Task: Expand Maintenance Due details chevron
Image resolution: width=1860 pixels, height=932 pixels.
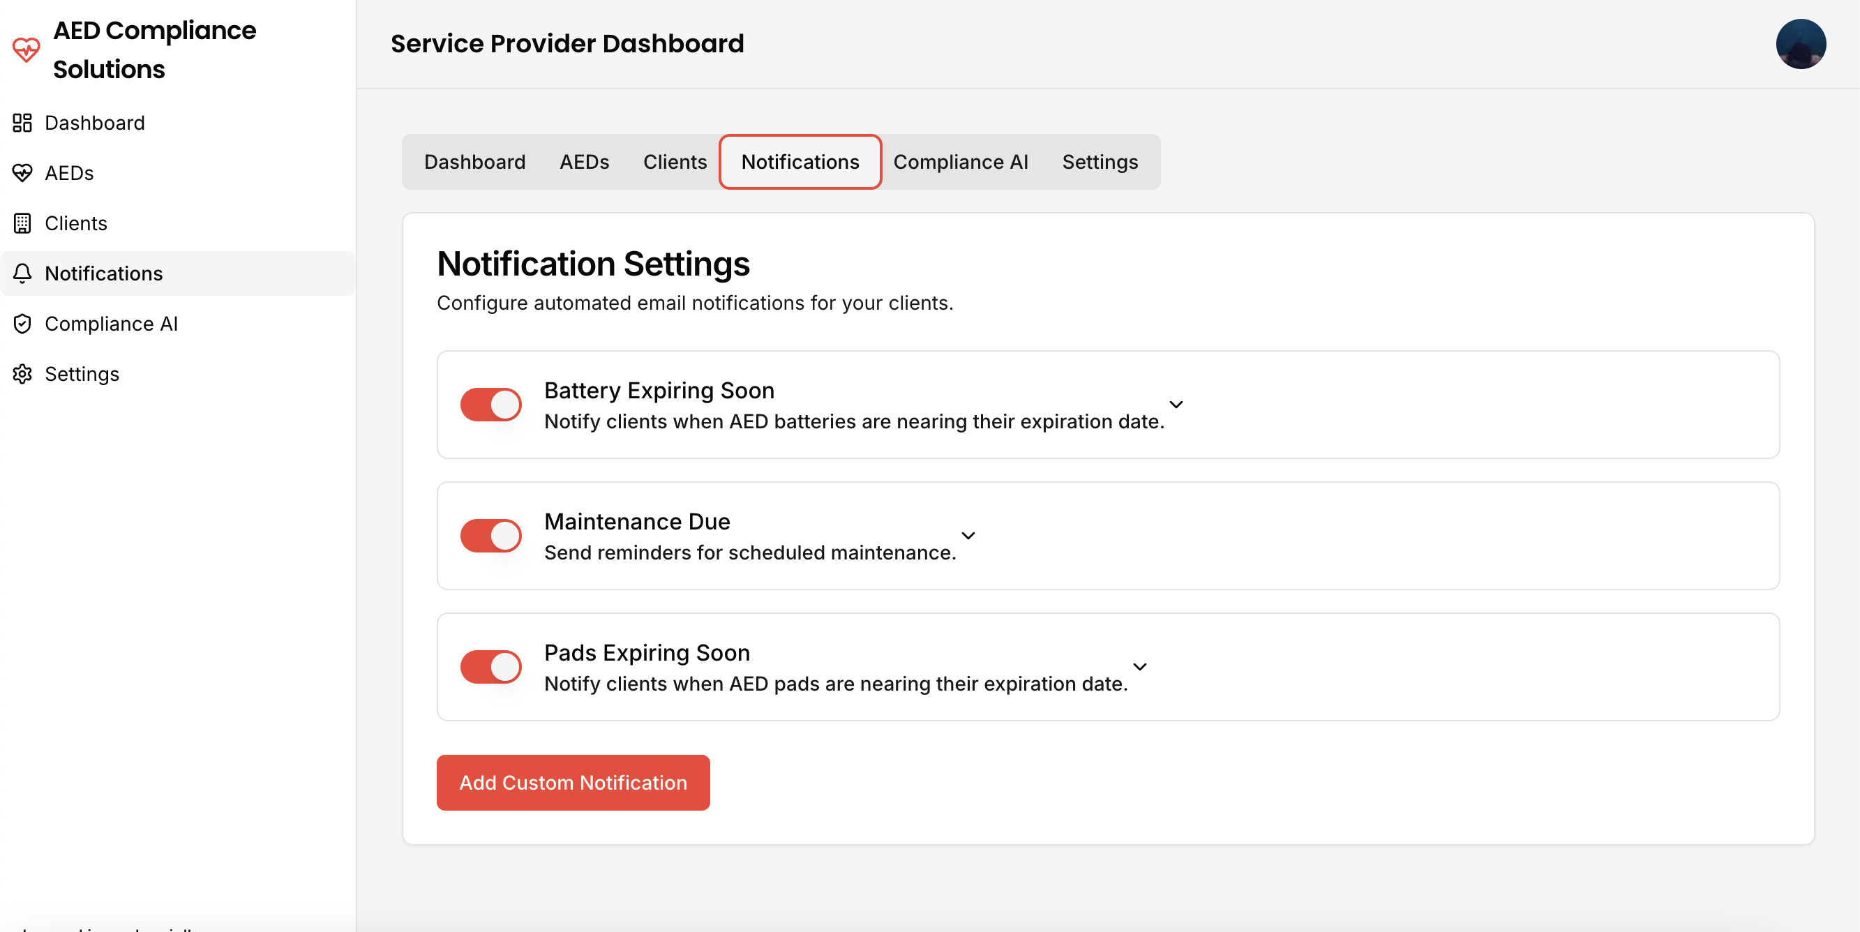Action: tap(968, 536)
